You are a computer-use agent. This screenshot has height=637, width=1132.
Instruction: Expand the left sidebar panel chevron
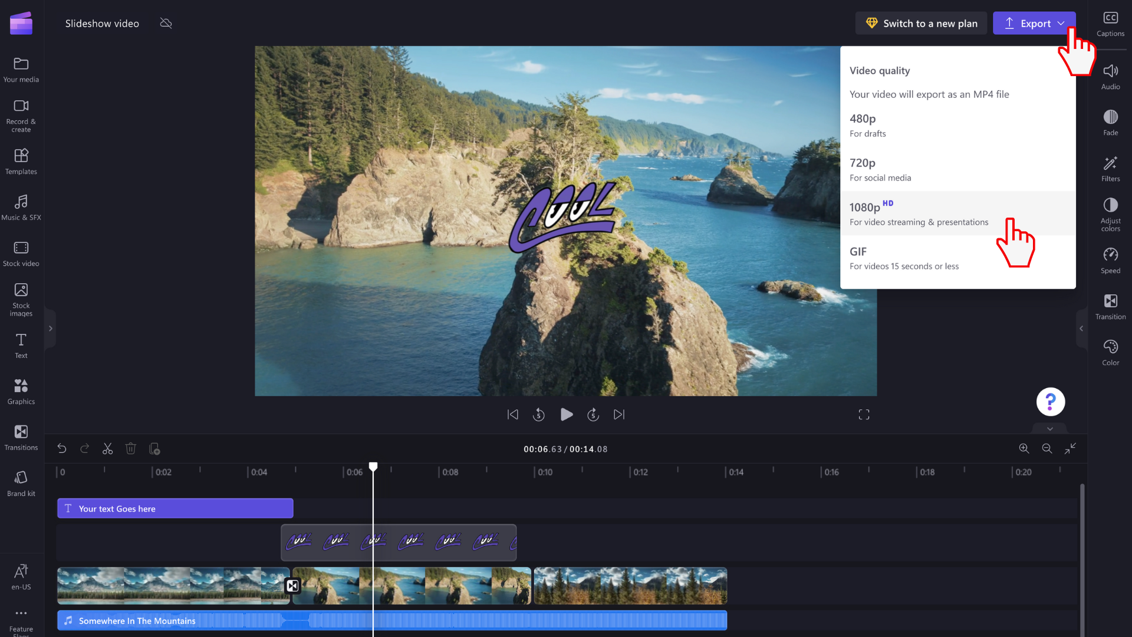point(51,329)
